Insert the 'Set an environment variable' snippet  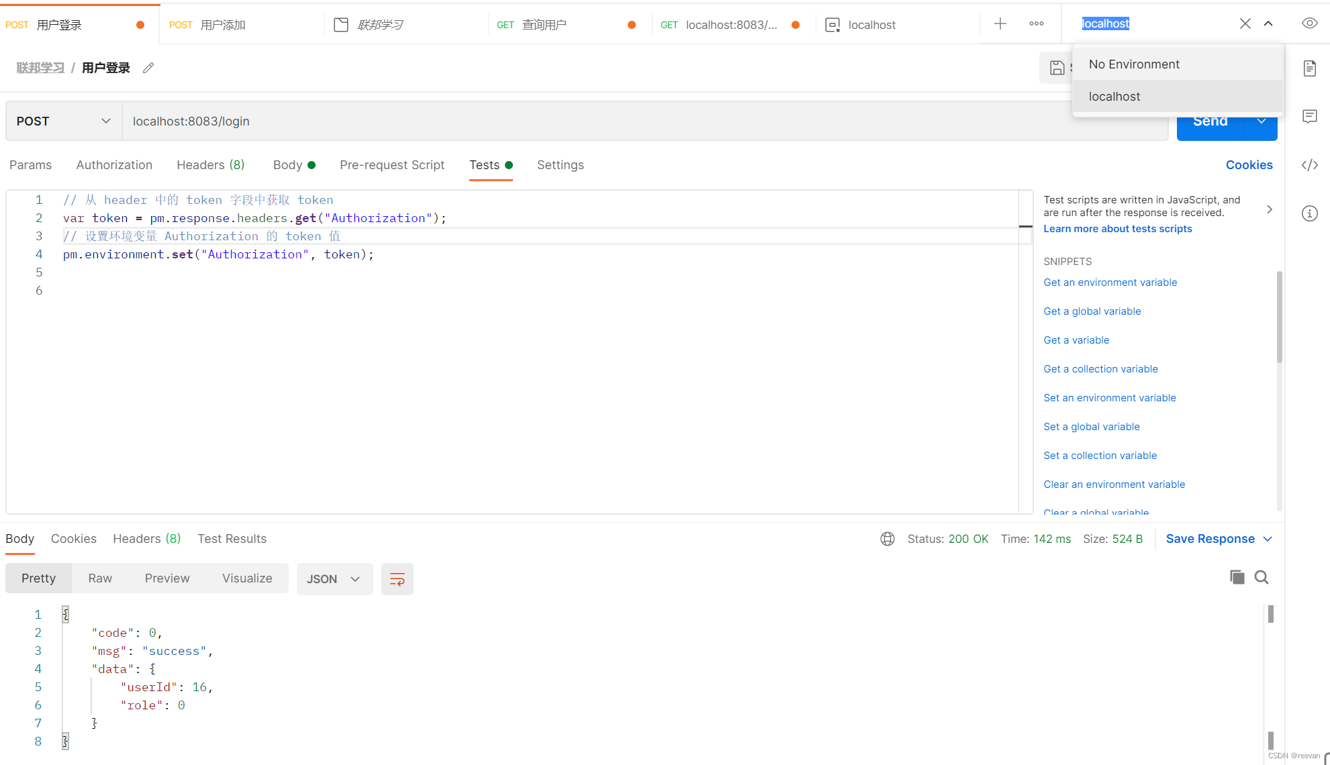click(1109, 398)
